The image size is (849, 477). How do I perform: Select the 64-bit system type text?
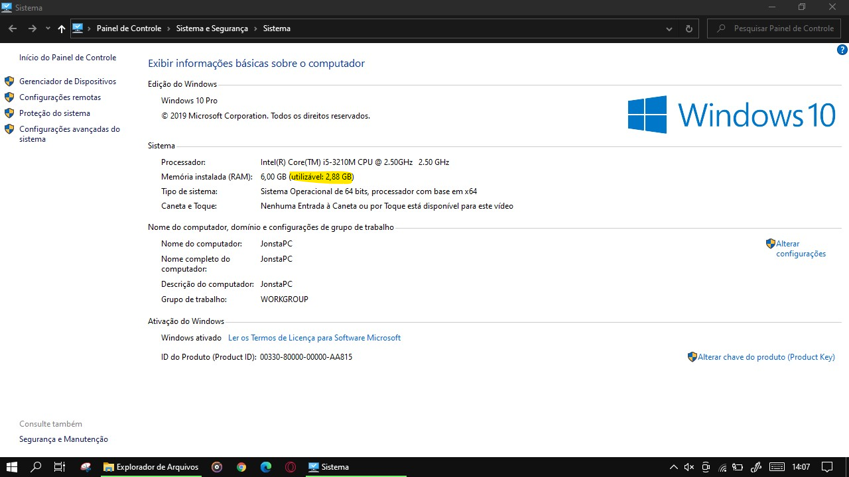369,191
